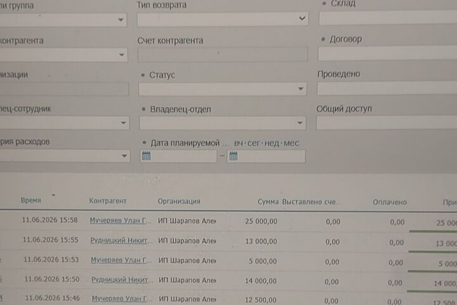Click the Договор input field
Viewport: 457px width, 305px height.
coord(387,54)
